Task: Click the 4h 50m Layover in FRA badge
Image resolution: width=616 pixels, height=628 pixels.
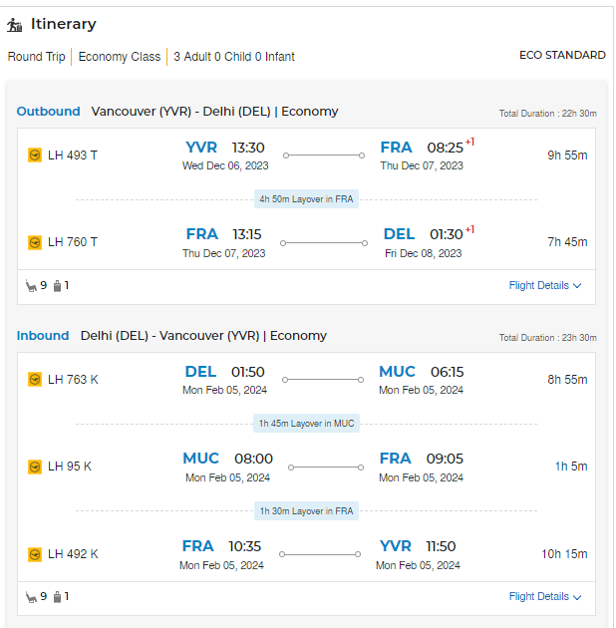Action: pos(306,199)
